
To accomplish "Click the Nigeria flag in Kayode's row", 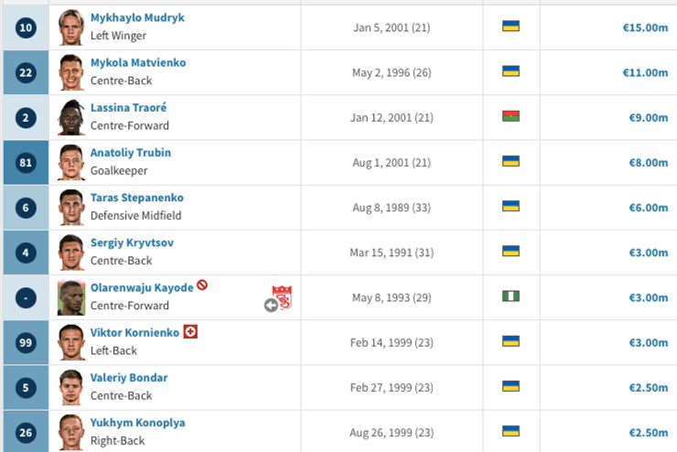I will [511, 296].
